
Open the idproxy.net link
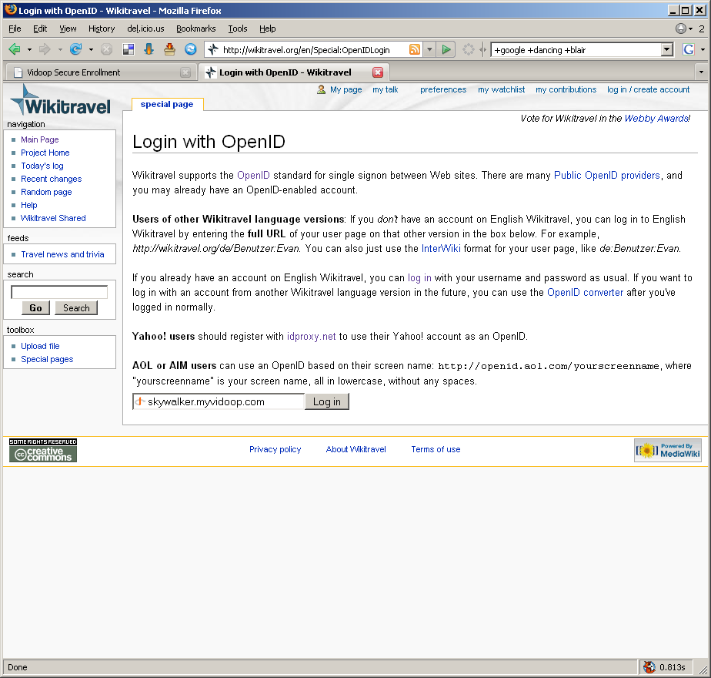[312, 336]
